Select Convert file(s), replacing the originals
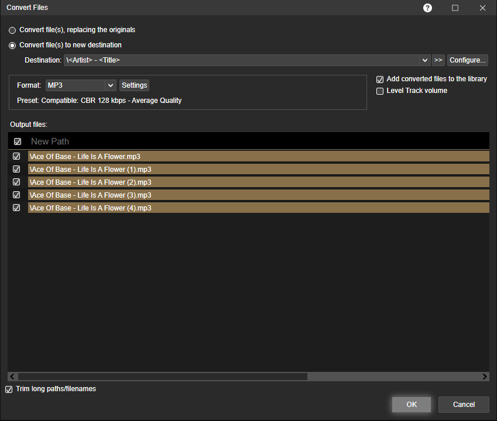497x421 pixels. 12,30
